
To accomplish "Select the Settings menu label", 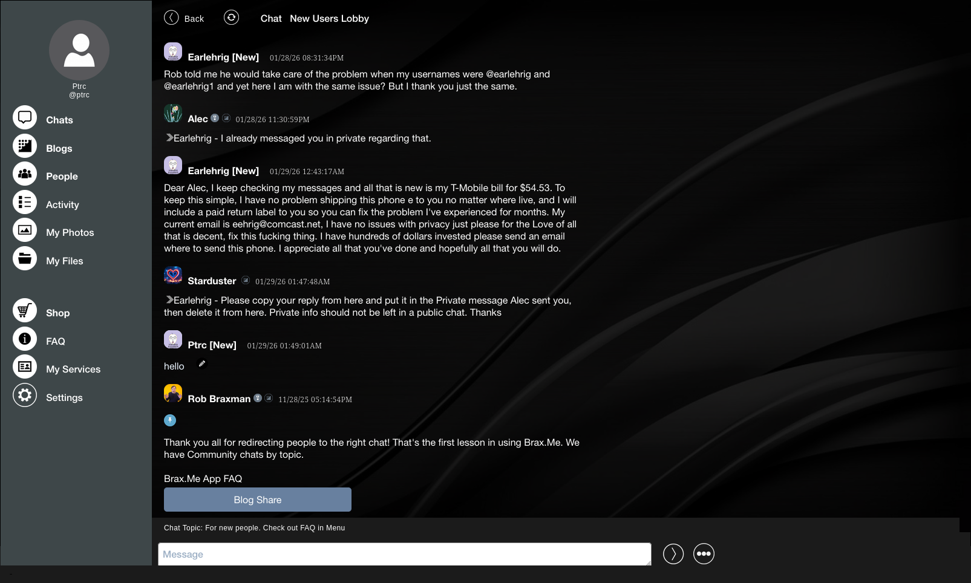I will point(64,397).
